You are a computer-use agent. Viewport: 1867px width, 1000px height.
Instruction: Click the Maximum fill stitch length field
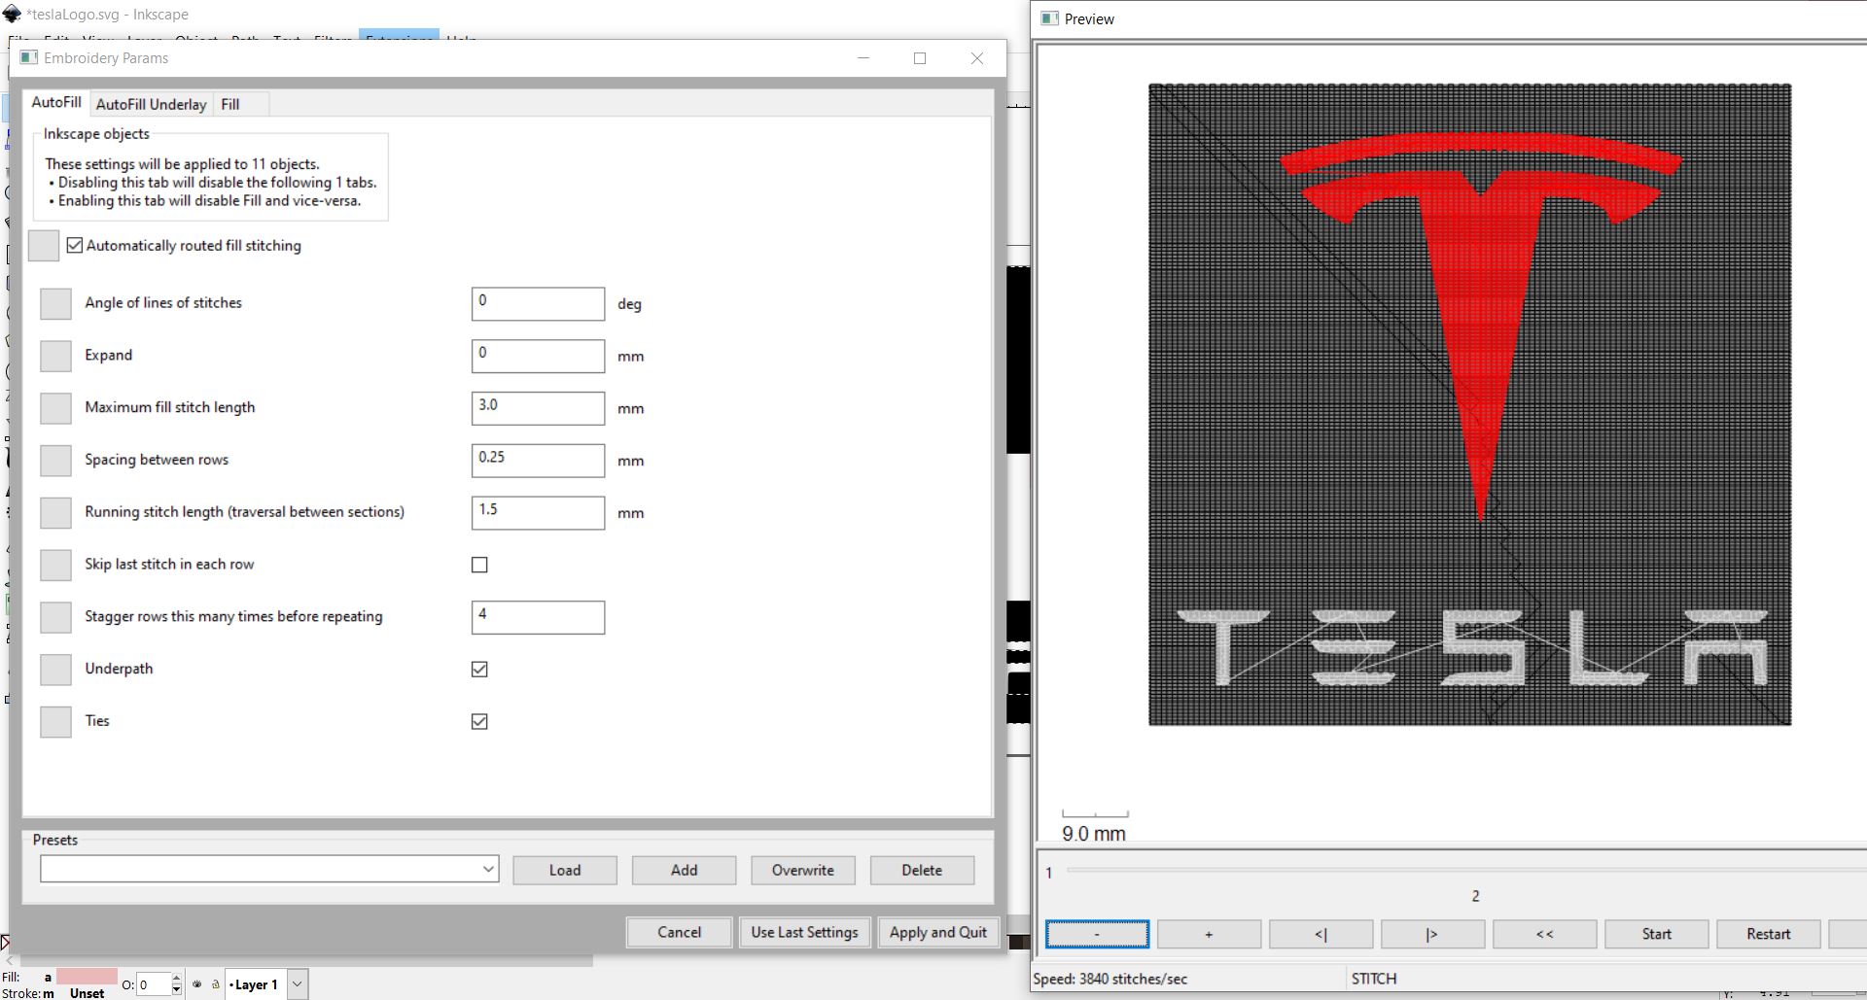coord(538,408)
